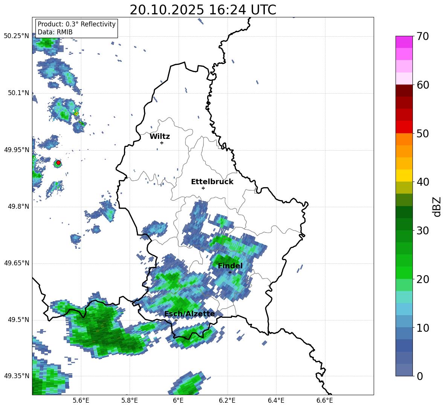Click the 6.6°E longitude tick label
Screen dimensions: 446x408
pyautogui.click(x=325, y=401)
